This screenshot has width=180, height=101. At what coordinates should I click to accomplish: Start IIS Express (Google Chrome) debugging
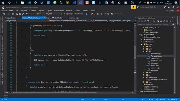(x=72, y=14)
